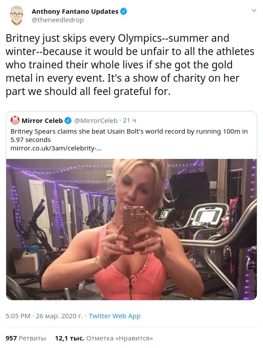The height and width of the screenshot is (348, 263).
Task: Click the main tweet text about Britney
Action: (130, 65)
